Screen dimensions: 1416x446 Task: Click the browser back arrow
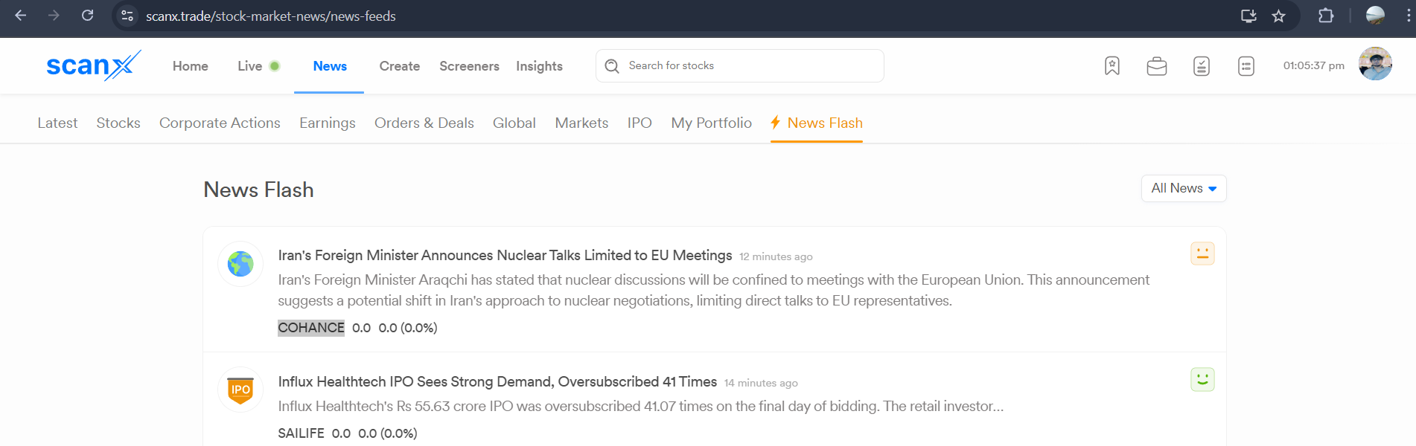21,16
